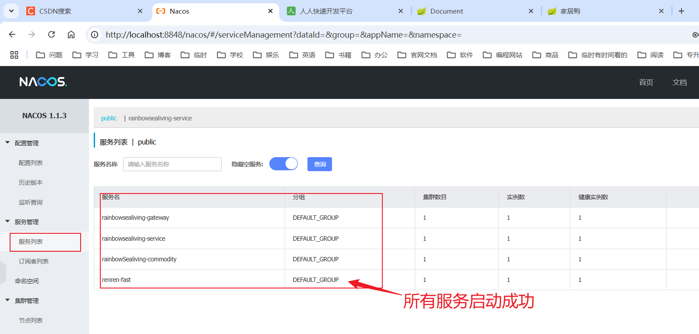The image size is (699, 334).
Task: Open the 娱乐 bookmark folder
Action: (x=266, y=55)
